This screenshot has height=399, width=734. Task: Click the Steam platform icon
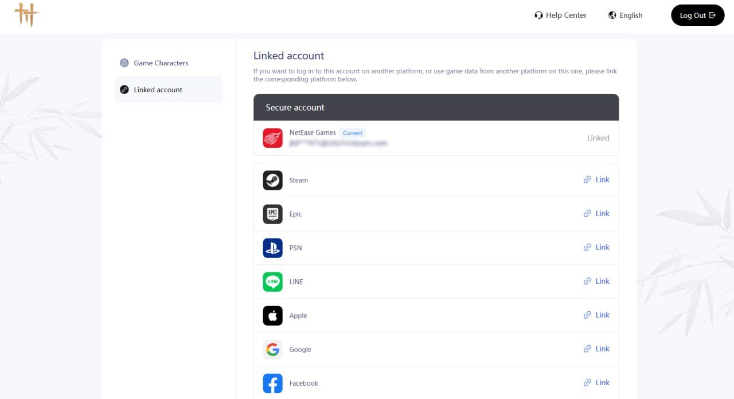[x=273, y=180]
